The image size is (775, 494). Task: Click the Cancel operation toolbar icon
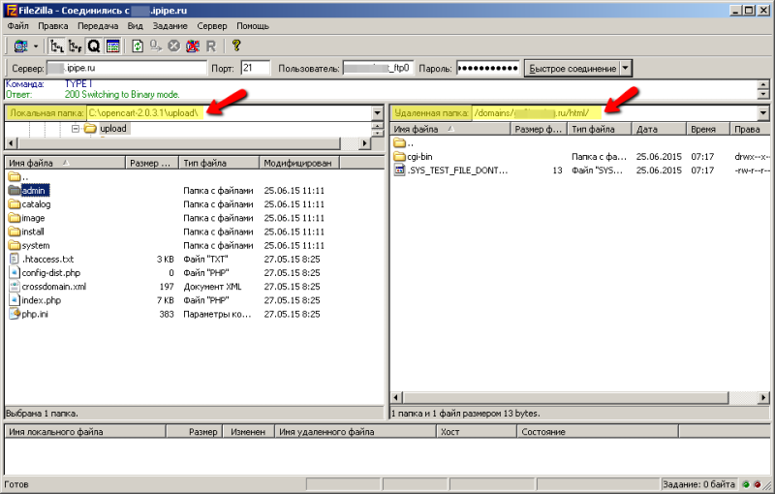[x=173, y=46]
